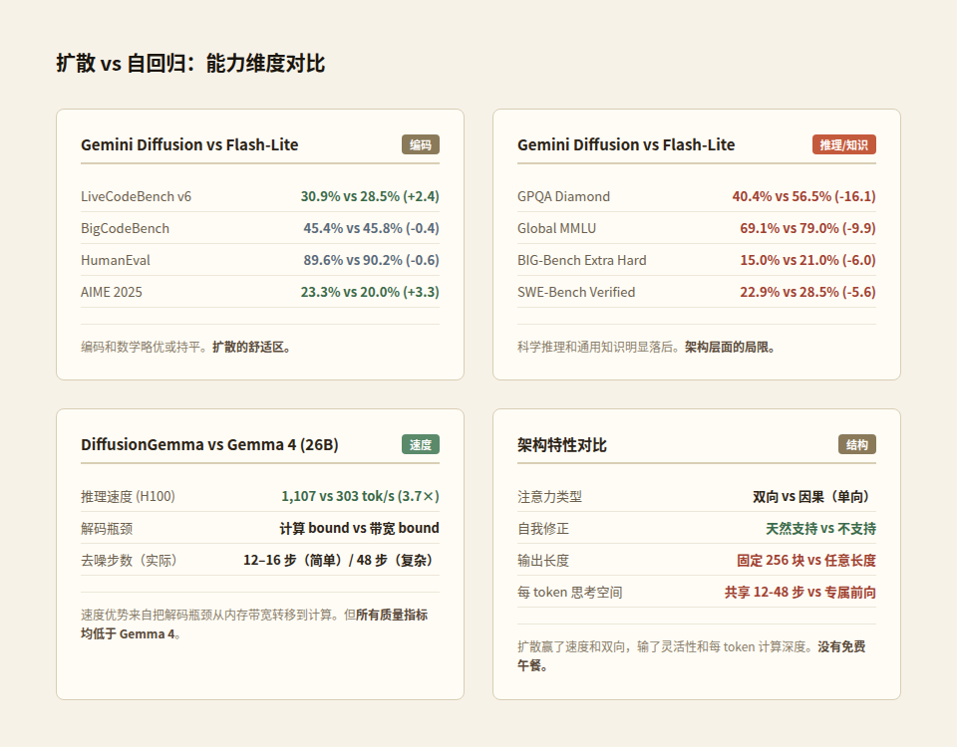Screen dimensions: 957x747
Task: Select the 输出长度 label
Action: point(543,560)
